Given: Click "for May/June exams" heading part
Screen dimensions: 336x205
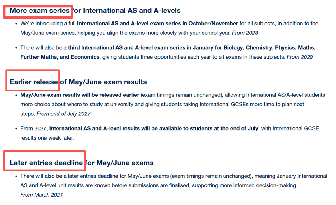Looking at the screenshot, I should (120, 163).
